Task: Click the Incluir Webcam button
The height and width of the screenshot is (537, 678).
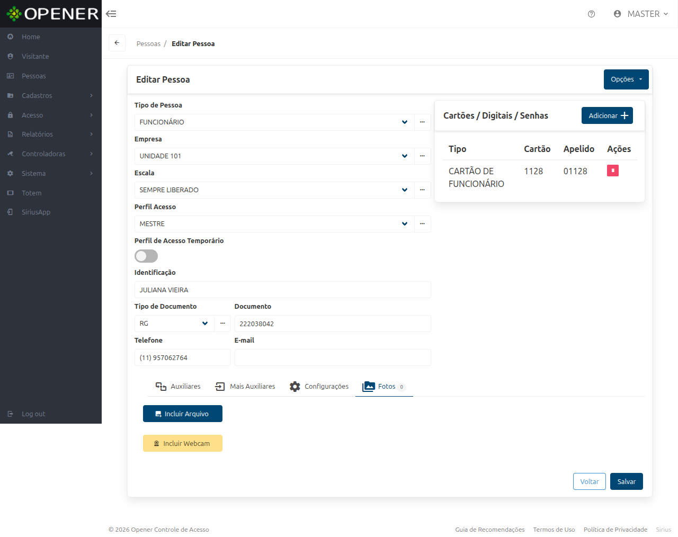Action: pos(183,443)
